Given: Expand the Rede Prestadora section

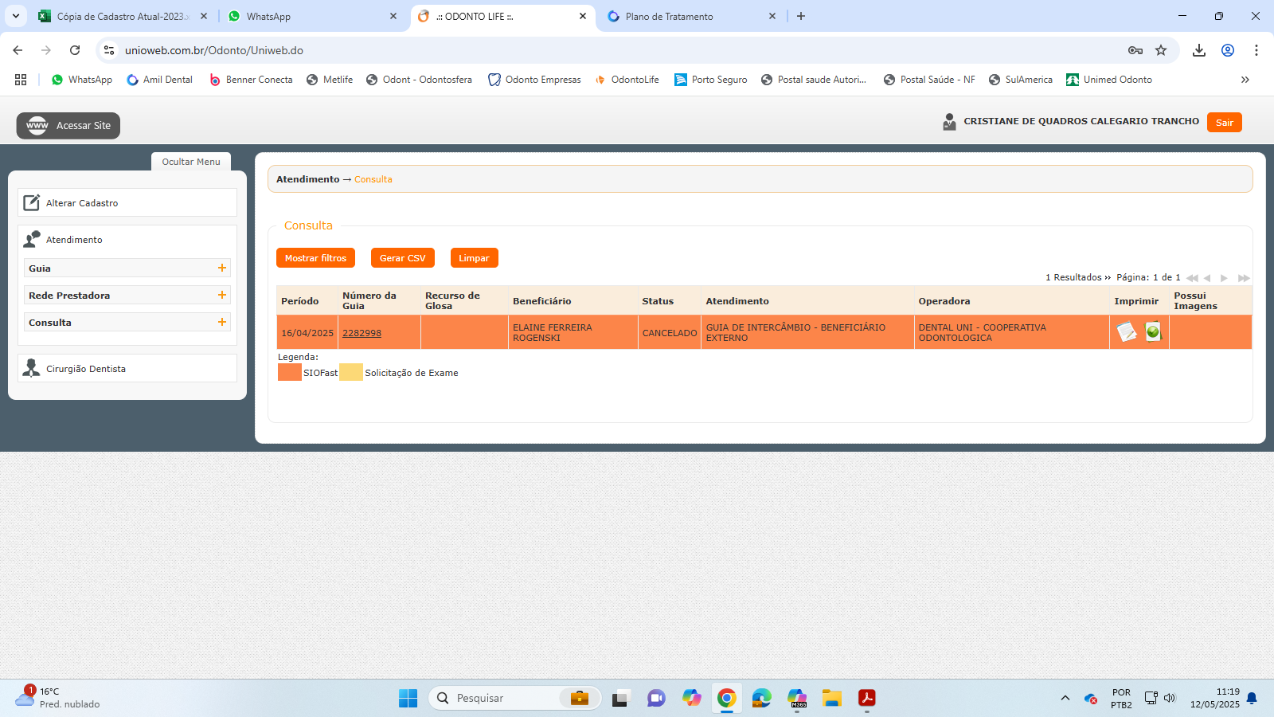Looking at the screenshot, I should pos(222,296).
